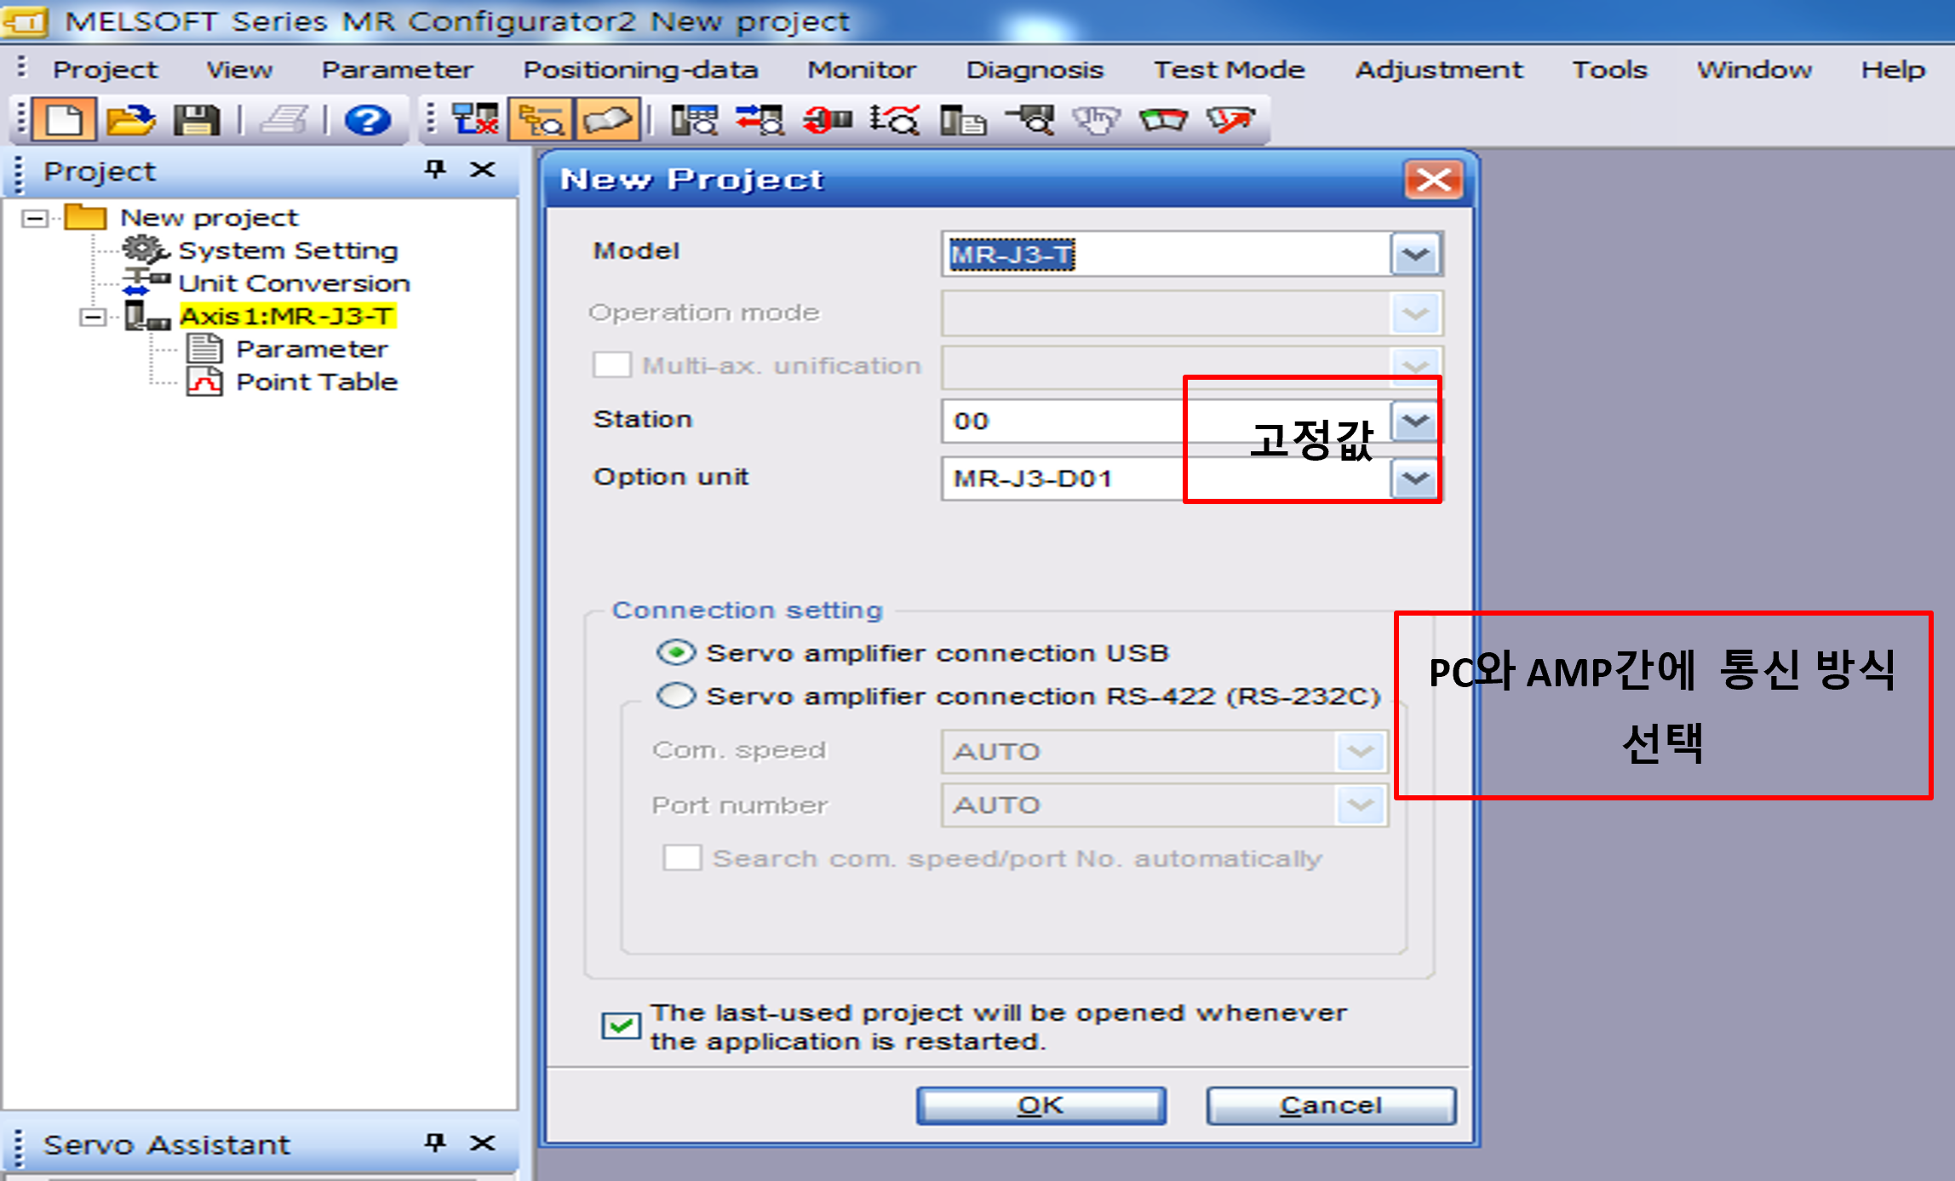Select Servo amplifier connection USB radio

click(x=676, y=653)
